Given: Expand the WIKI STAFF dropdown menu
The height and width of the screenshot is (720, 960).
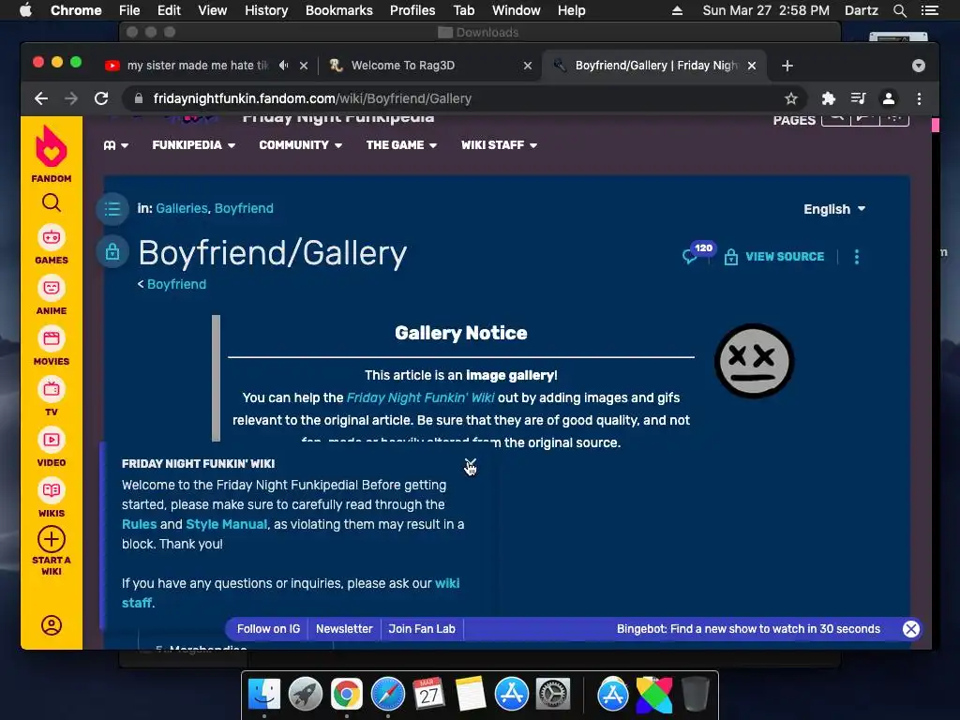Looking at the screenshot, I should click(499, 145).
